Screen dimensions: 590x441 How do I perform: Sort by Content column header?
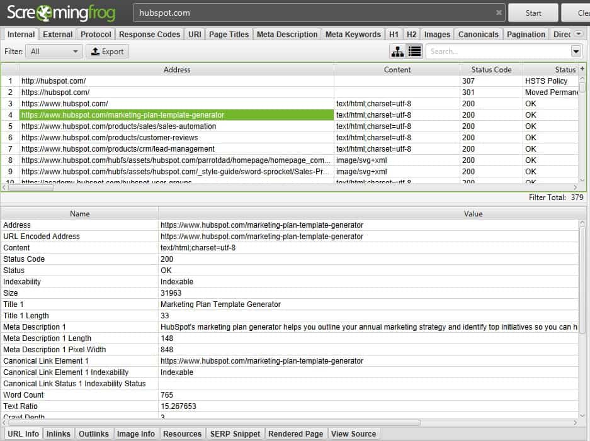point(397,70)
